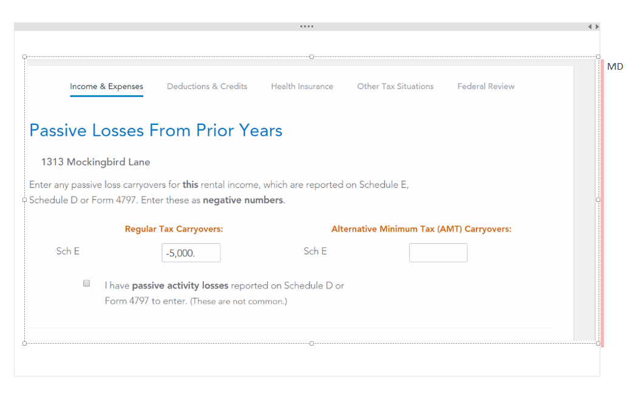The image size is (627, 405).
Task: Switch to the Federal Review tab
Action: (486, 86)
